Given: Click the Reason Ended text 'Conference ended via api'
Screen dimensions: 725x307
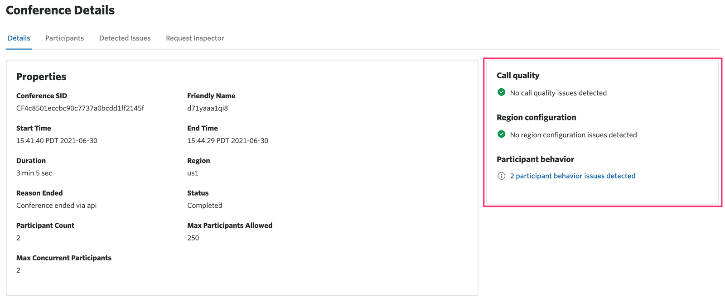Looking at the screenshot, I should 57,206.
